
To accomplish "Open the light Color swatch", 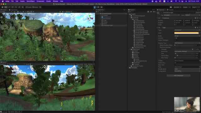I will point(186,33).
